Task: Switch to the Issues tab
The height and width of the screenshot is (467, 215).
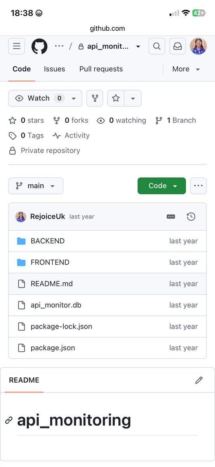Action: 54,69
